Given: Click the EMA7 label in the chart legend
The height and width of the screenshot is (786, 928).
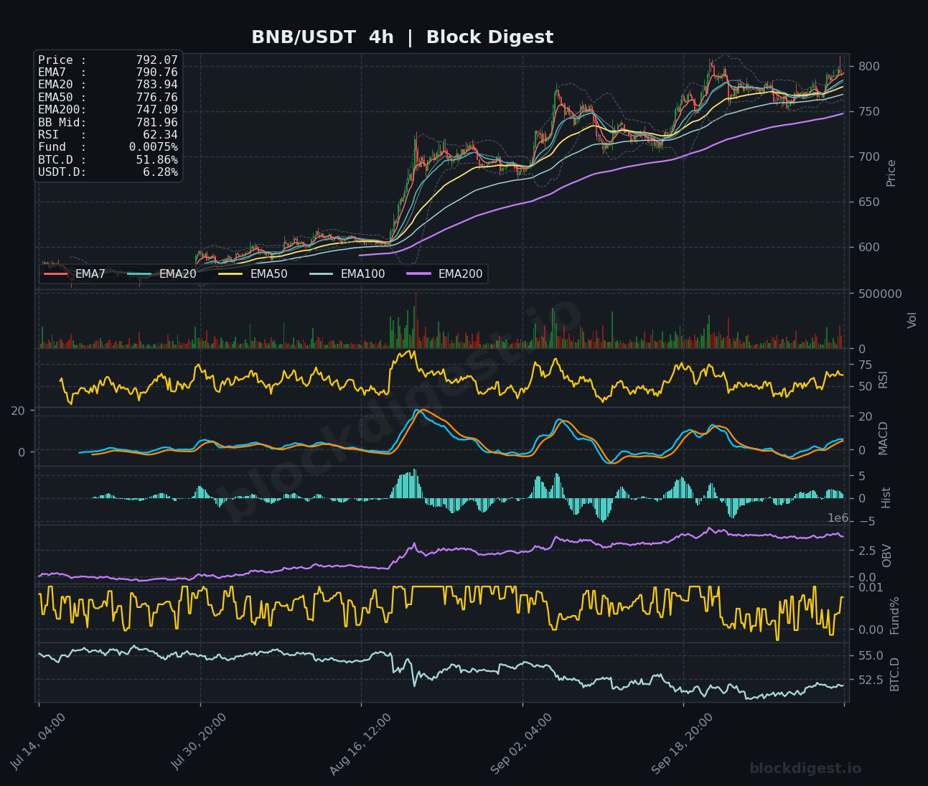Looking at the screenshot, I should pos(90,274).
